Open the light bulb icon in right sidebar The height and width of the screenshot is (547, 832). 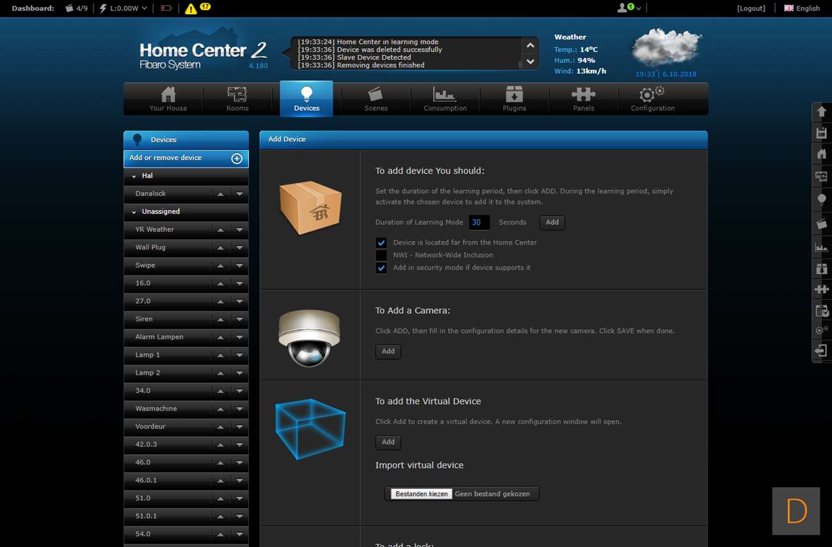(x=822, y=199)
